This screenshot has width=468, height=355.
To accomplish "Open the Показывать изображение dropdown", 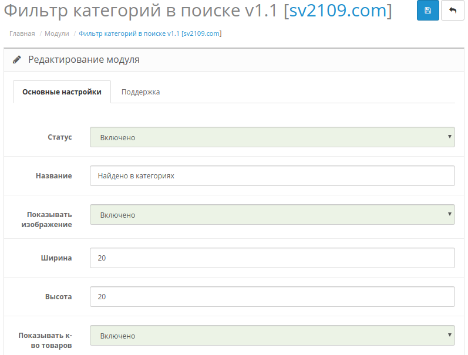I will [272, 215].
